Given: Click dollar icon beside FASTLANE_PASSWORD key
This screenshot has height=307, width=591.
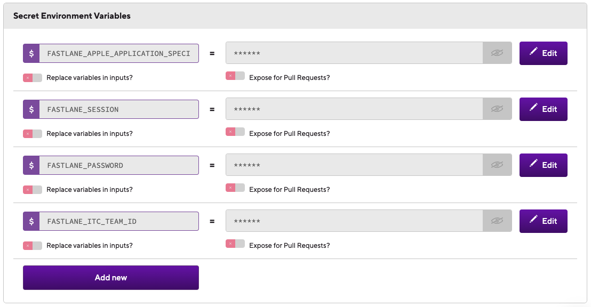Looking at the screenshot, I should pos(31,165).
